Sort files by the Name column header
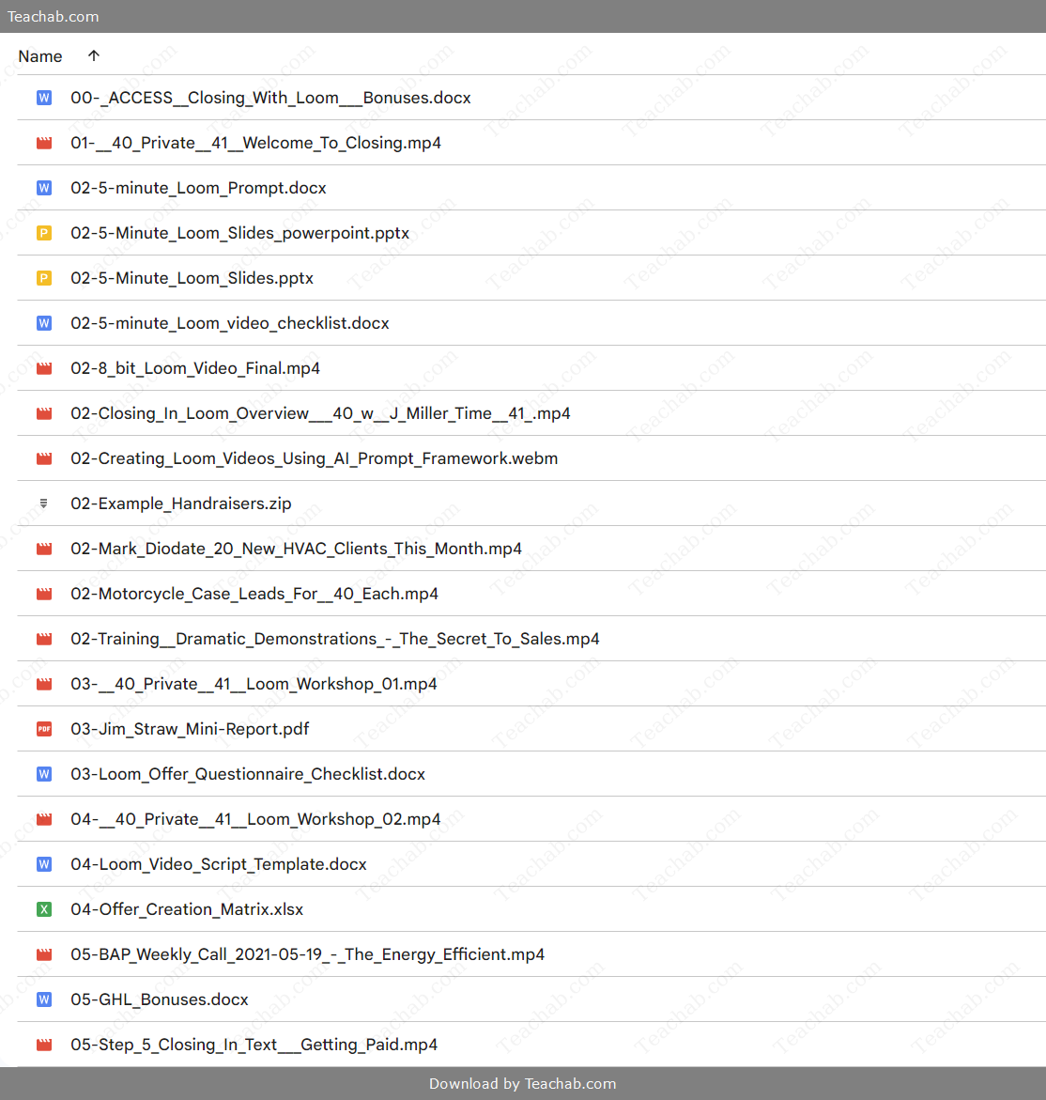The height and width of the screenshot is (1100, 1046). point(40,56)
